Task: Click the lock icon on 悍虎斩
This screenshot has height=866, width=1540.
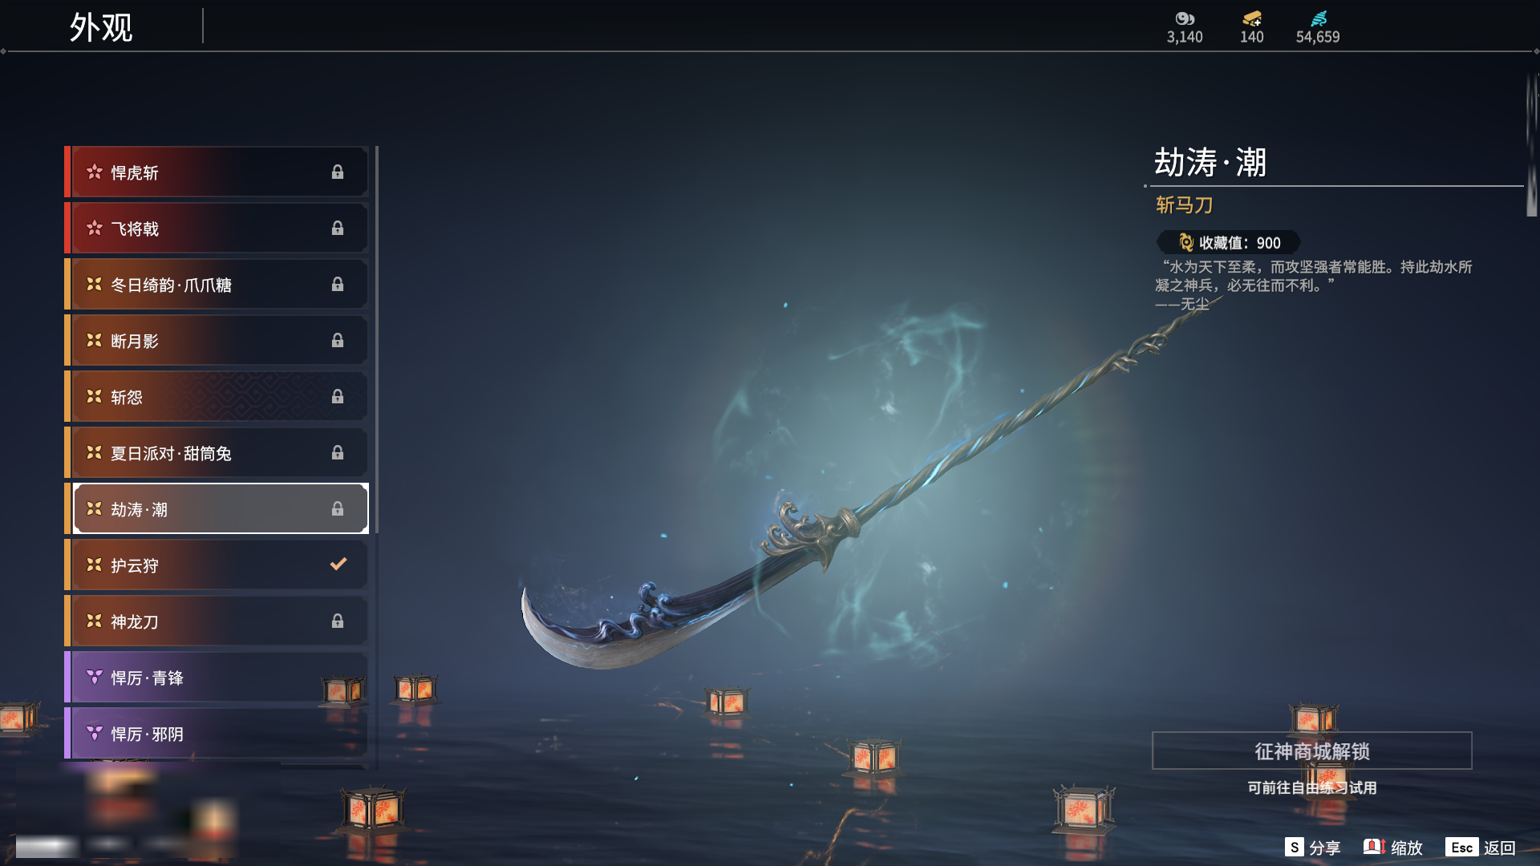Action: (x=338, y=172)
